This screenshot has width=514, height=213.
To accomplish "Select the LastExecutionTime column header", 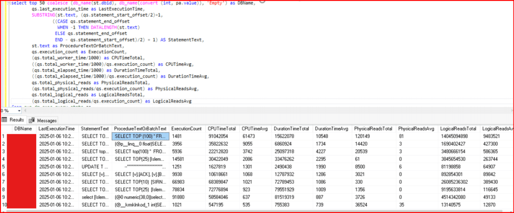I will click(x=57, y=129).
